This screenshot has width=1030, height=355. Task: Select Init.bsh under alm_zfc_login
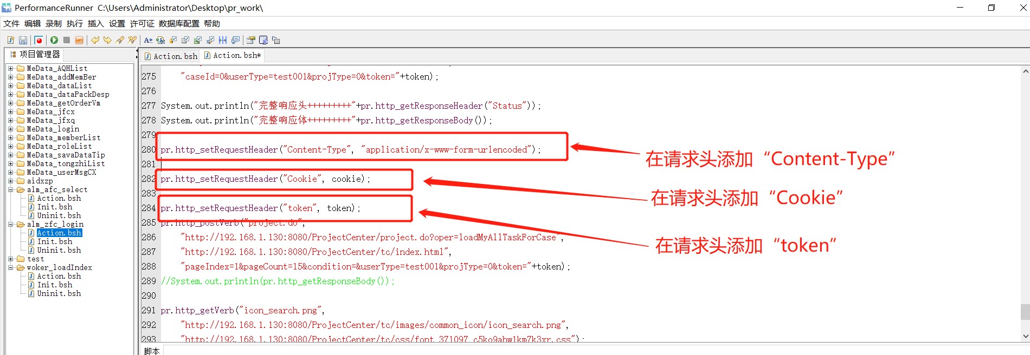coord(54,241)
